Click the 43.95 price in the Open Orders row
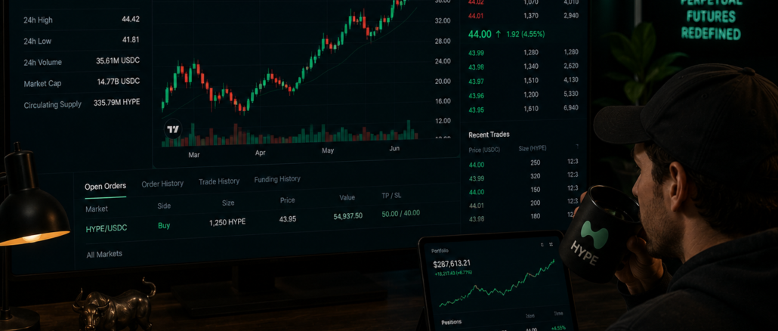The height and width of the screenshot is (331, 778). [x=288, y=219]
